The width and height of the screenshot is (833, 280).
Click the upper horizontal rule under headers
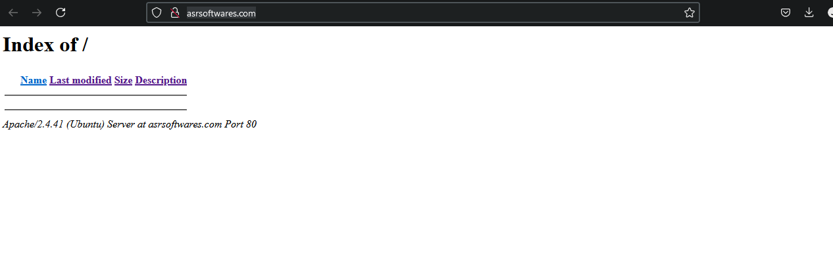coord(95,95)
